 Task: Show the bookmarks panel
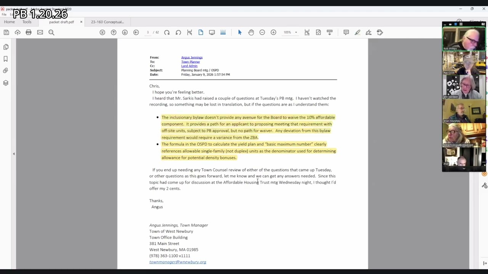(6, 59)
